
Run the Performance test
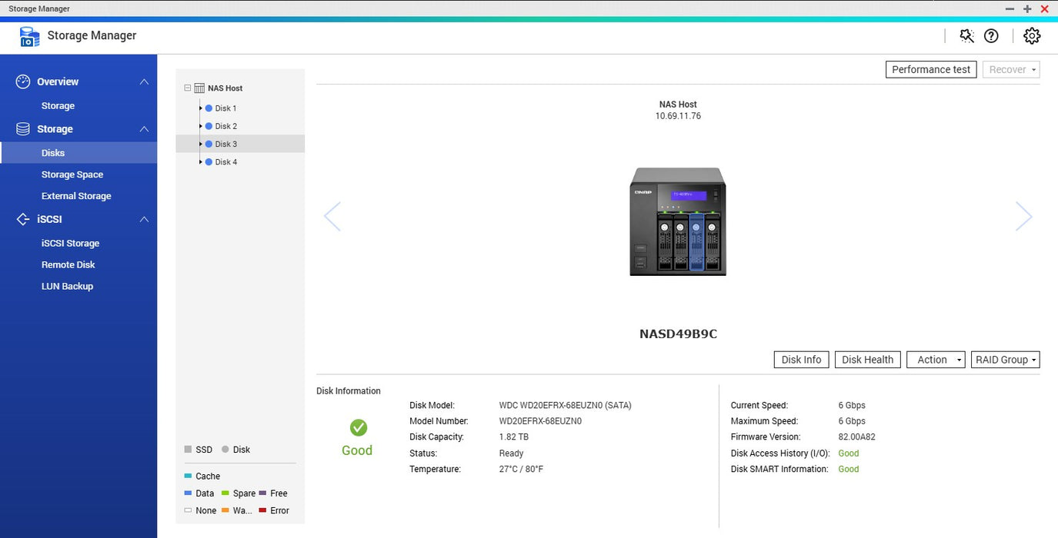(931, 69)
